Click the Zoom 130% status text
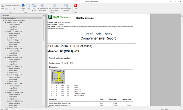 [165, 109]
